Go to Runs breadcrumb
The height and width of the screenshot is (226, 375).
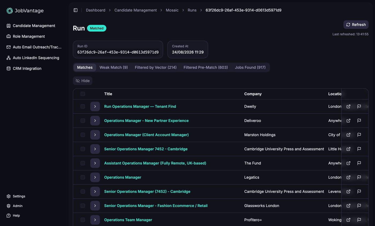click(192, 10)
